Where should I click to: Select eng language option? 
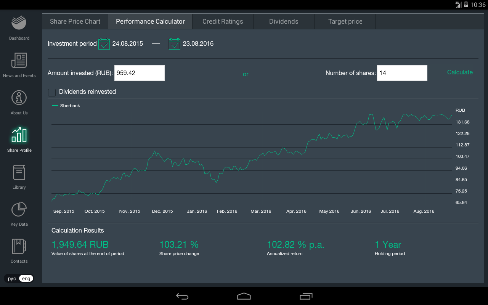click(26, 279)
